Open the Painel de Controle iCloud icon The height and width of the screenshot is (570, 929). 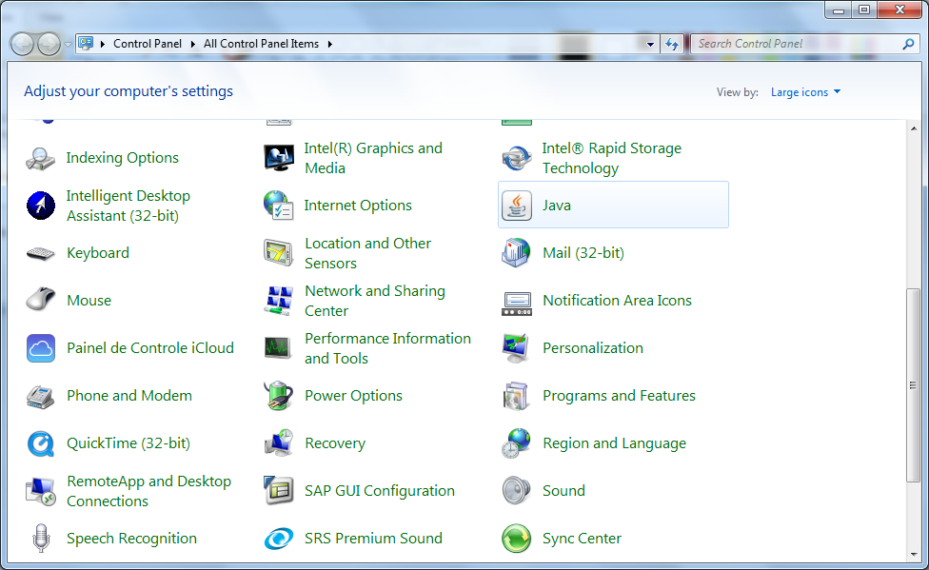click(x=41, y=348)
